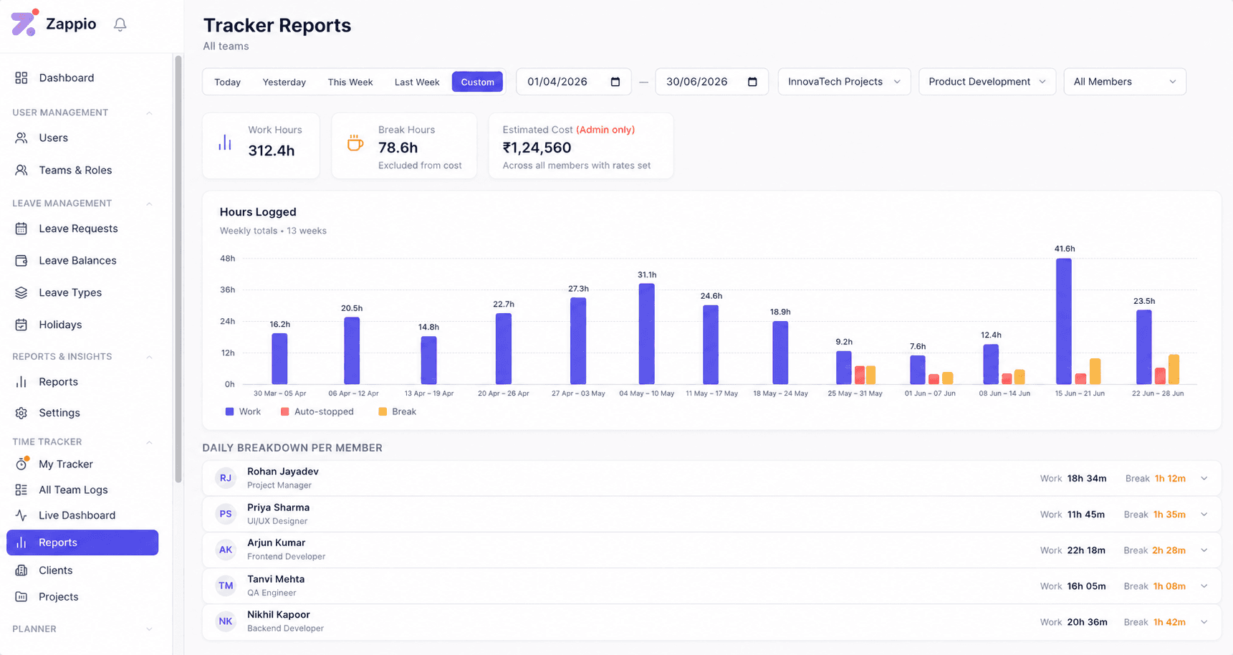Screen dimensions: 1233x655
Task: Click Nikhil Kapoor's NK avatar
Action: pyautogui.click(x=226, y=621)
